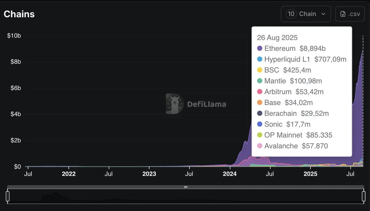The image size is (370, 211).
Task: Click the Sonic blue dot in tooltip
Action: (x=260, y=124)
